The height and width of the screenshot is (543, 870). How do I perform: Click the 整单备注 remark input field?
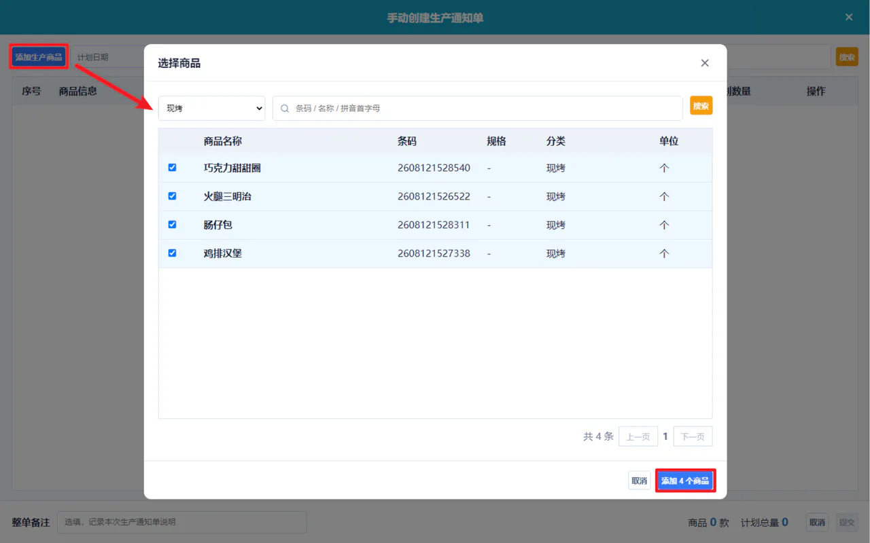pos(182,522)
